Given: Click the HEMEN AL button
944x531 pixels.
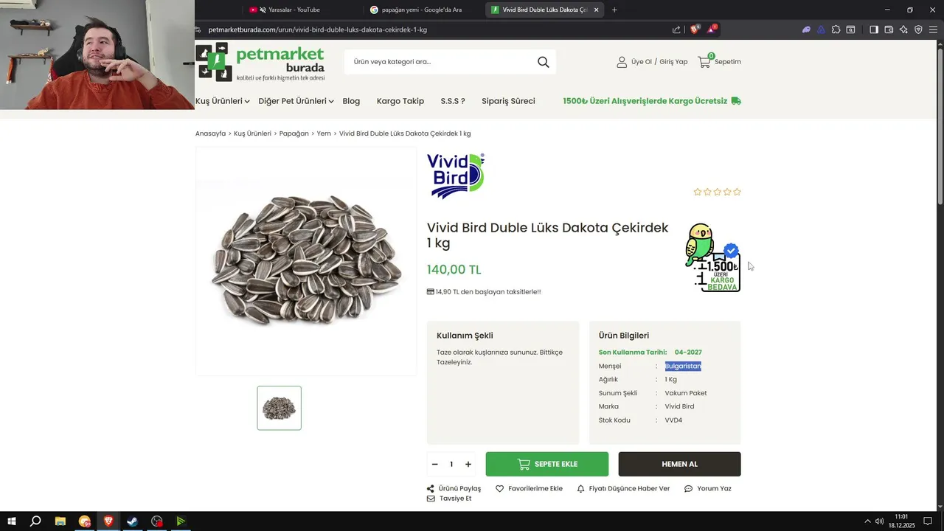Looking at the screenshot, I should tap(679, 465).
